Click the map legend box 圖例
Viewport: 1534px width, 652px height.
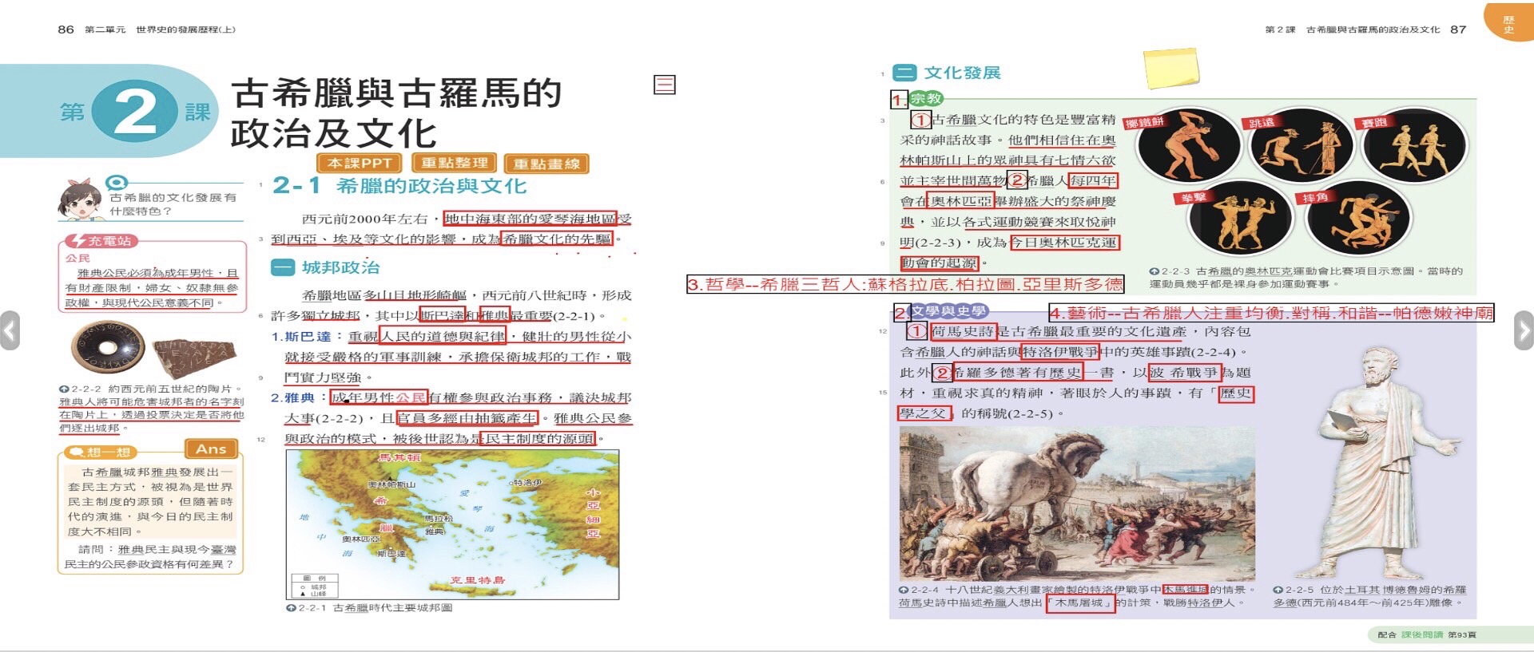315,587
